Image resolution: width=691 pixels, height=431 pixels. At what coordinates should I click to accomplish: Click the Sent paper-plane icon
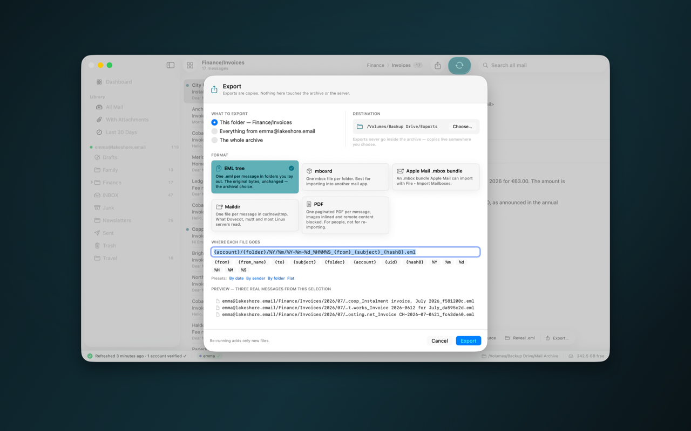(97, 233)
